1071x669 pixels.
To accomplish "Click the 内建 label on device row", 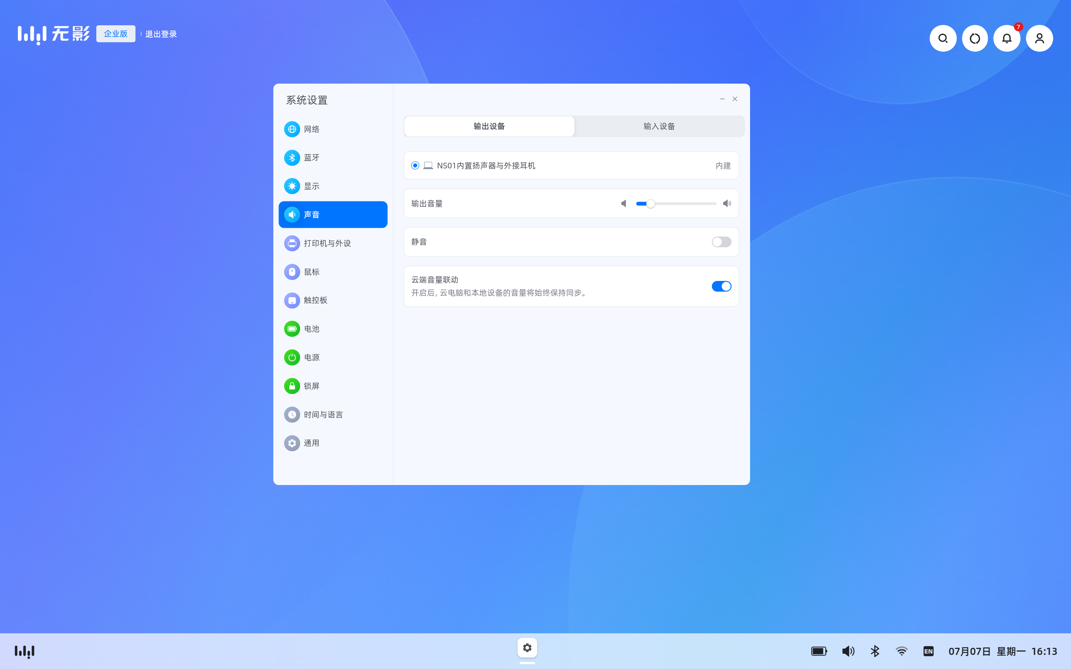I will tap(723, 165).
